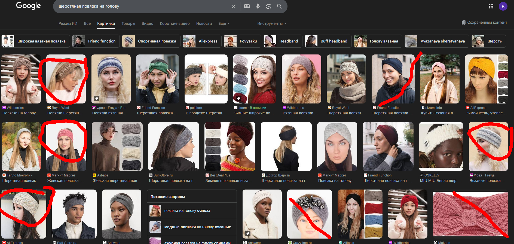Open the account avatar B
Viewport: 514px width, 244px height.
[503, 6]
